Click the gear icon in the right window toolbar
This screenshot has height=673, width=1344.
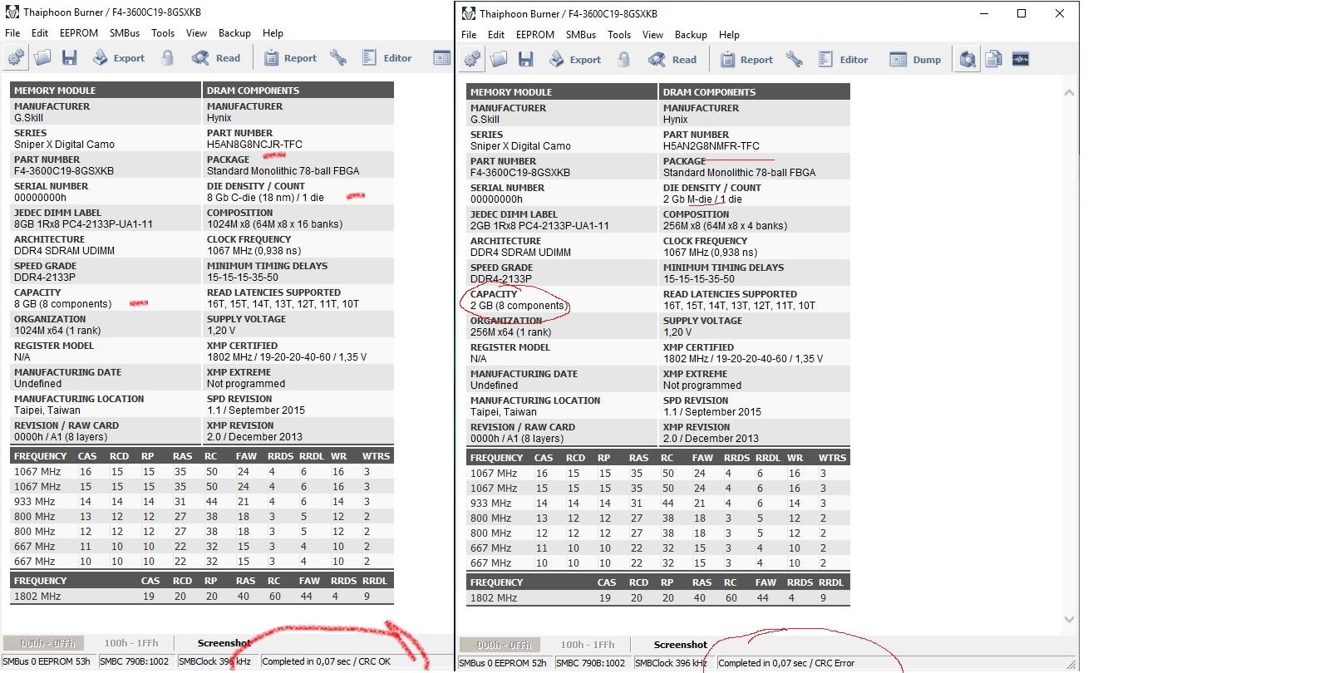tap(472, 59)
